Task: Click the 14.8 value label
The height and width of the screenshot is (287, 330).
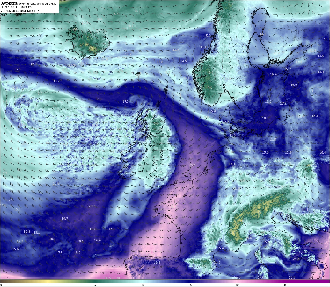Action: pyautogui.click(x=237, y=277)
